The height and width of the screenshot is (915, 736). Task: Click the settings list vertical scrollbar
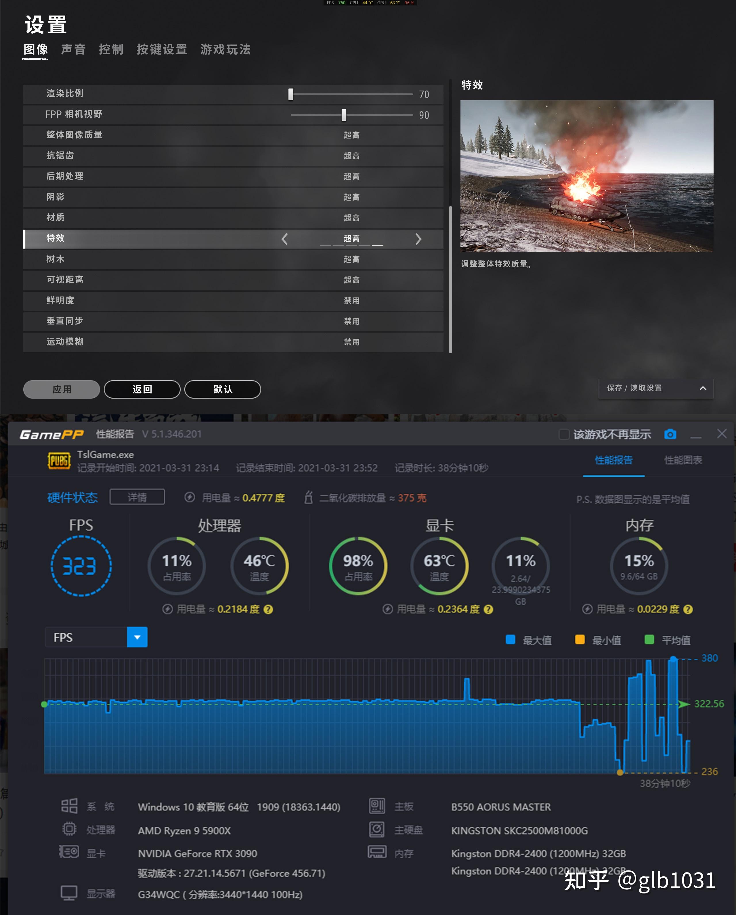tap(450, 279)
